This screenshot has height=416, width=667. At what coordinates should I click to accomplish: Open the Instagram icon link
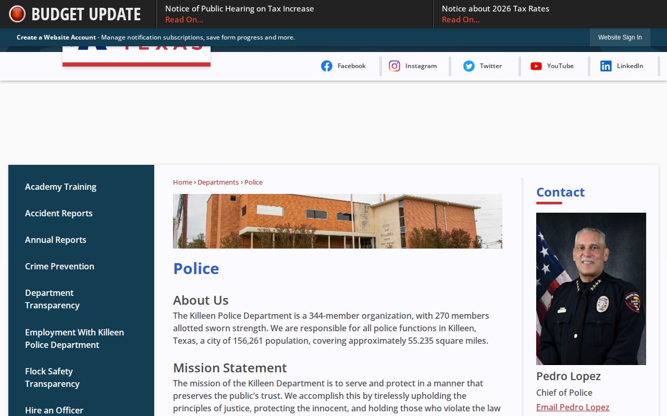(394, 66)
